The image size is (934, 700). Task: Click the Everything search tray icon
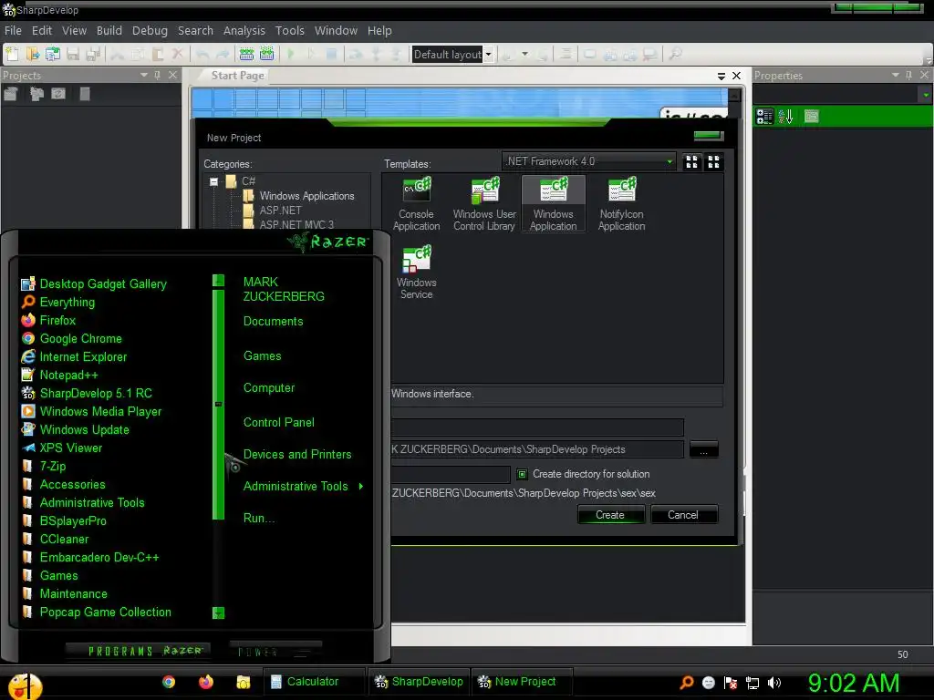(687, 683)
